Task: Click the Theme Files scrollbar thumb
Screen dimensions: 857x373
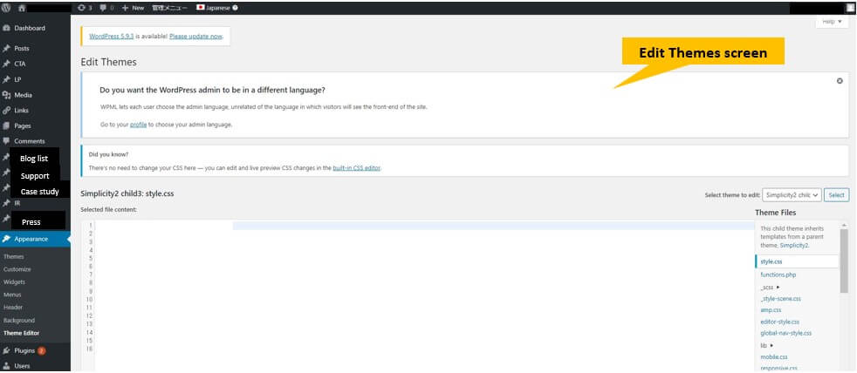Action: 844,261
